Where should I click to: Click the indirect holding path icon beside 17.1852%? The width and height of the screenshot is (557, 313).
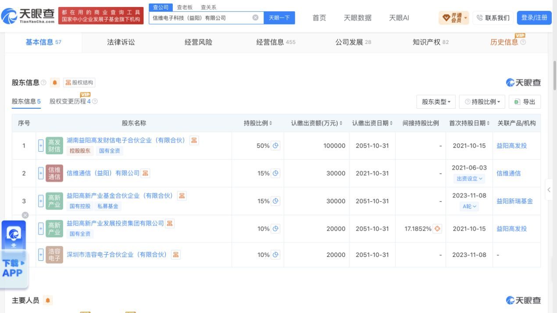[437, 228]
